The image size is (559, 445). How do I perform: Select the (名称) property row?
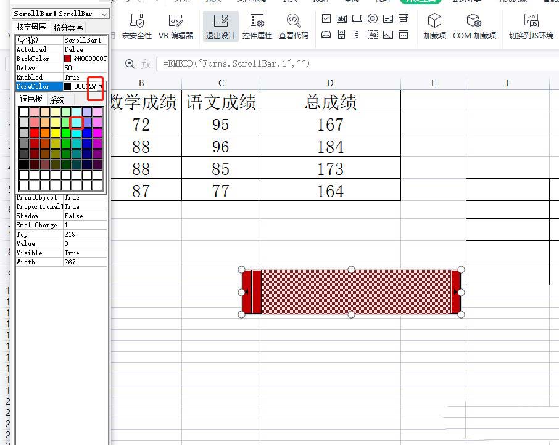click(61, 40)
